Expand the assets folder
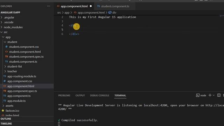The width and height of the screenshot is (224, 126). 9,106
